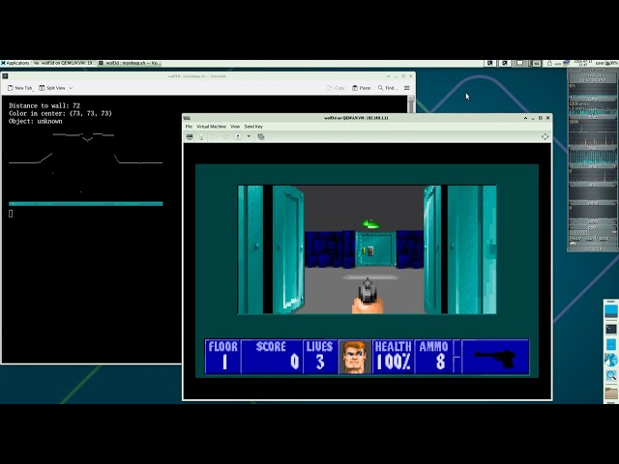Click the Pause virtual machine icon
This screenshot has width=619, height=464.
pyautogui.click(x=225, y=136)
